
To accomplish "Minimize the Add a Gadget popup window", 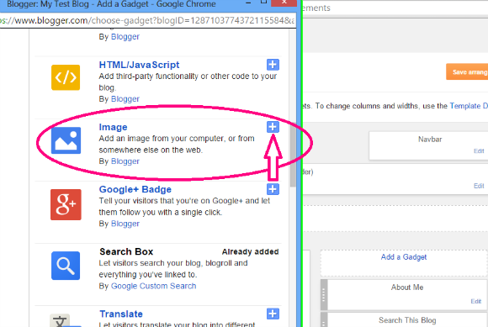I will pos(248,3).
